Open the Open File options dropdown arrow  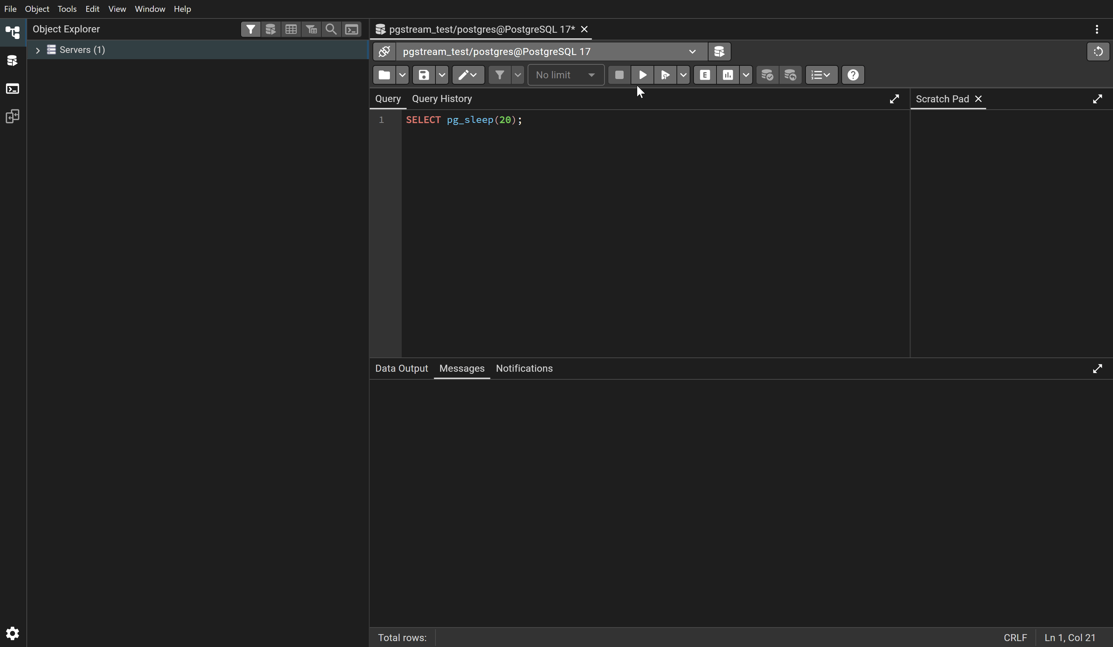pyautogui.click(x=402, y=75)
